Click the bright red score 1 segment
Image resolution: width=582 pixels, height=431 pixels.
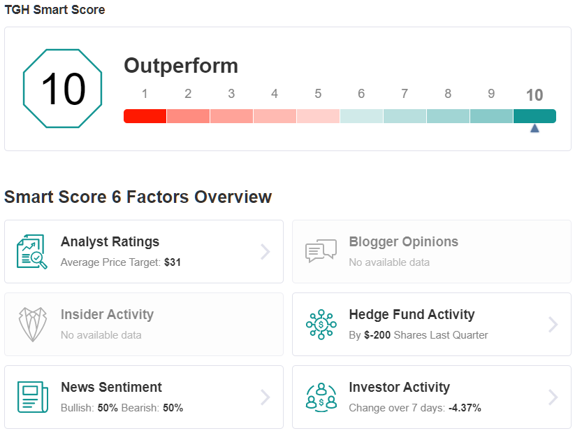click(145, 116)
